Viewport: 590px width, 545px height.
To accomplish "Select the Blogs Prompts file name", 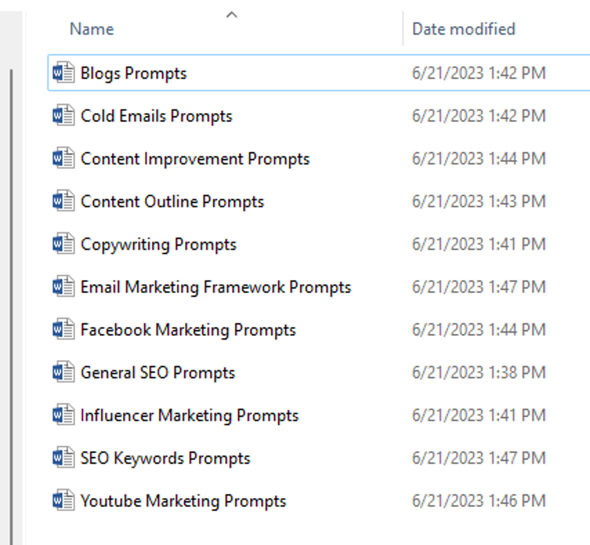I will 133,74.
